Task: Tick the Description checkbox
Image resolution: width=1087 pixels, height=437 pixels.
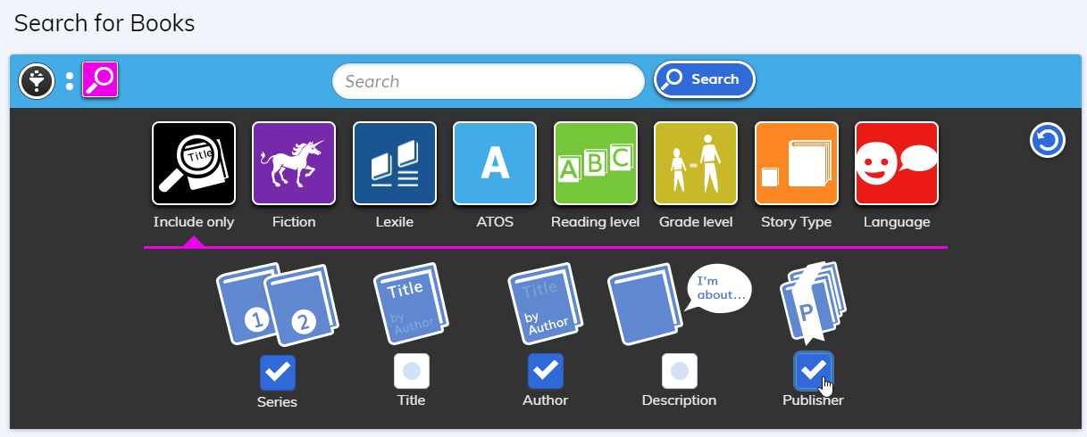Action: pos(680,371)
